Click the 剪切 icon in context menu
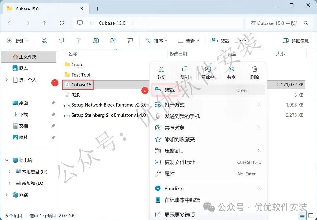This screenshot has height=220, width=317. [x=161, y=69]
